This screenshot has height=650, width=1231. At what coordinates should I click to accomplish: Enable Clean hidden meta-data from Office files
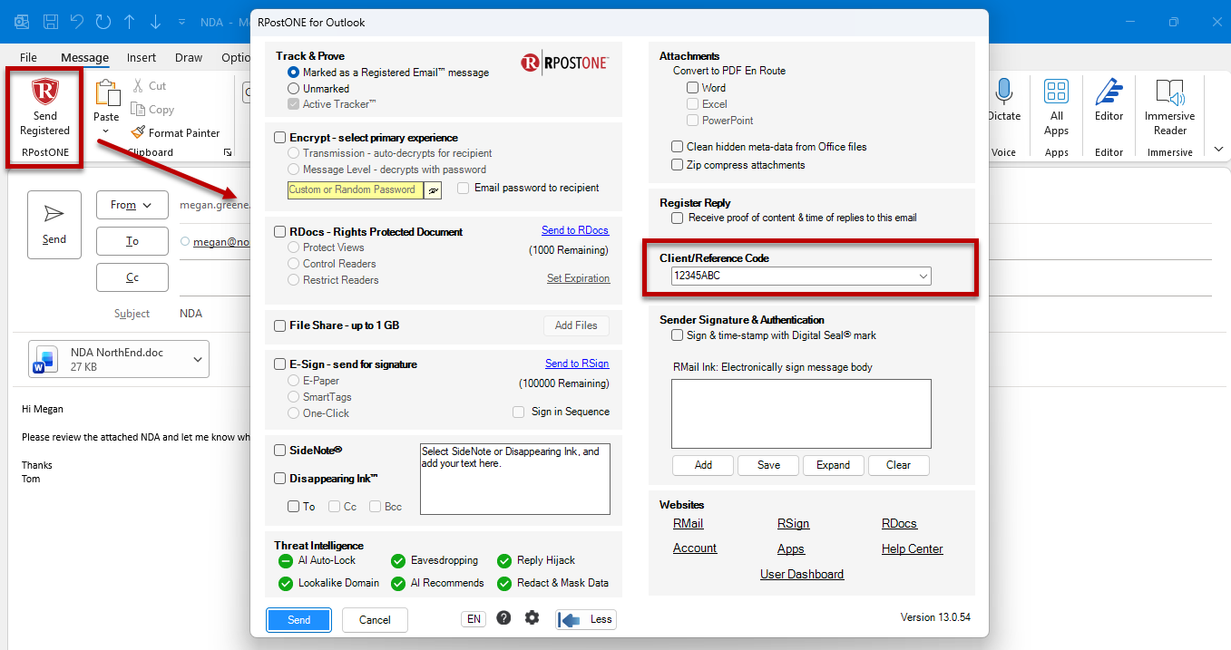pyautogui.click(x=678, y=147)
